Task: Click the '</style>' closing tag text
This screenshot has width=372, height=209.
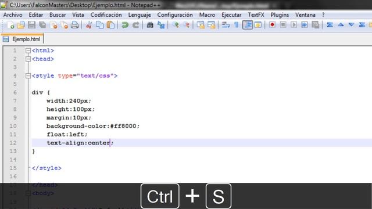Action: tap(46, 168)
